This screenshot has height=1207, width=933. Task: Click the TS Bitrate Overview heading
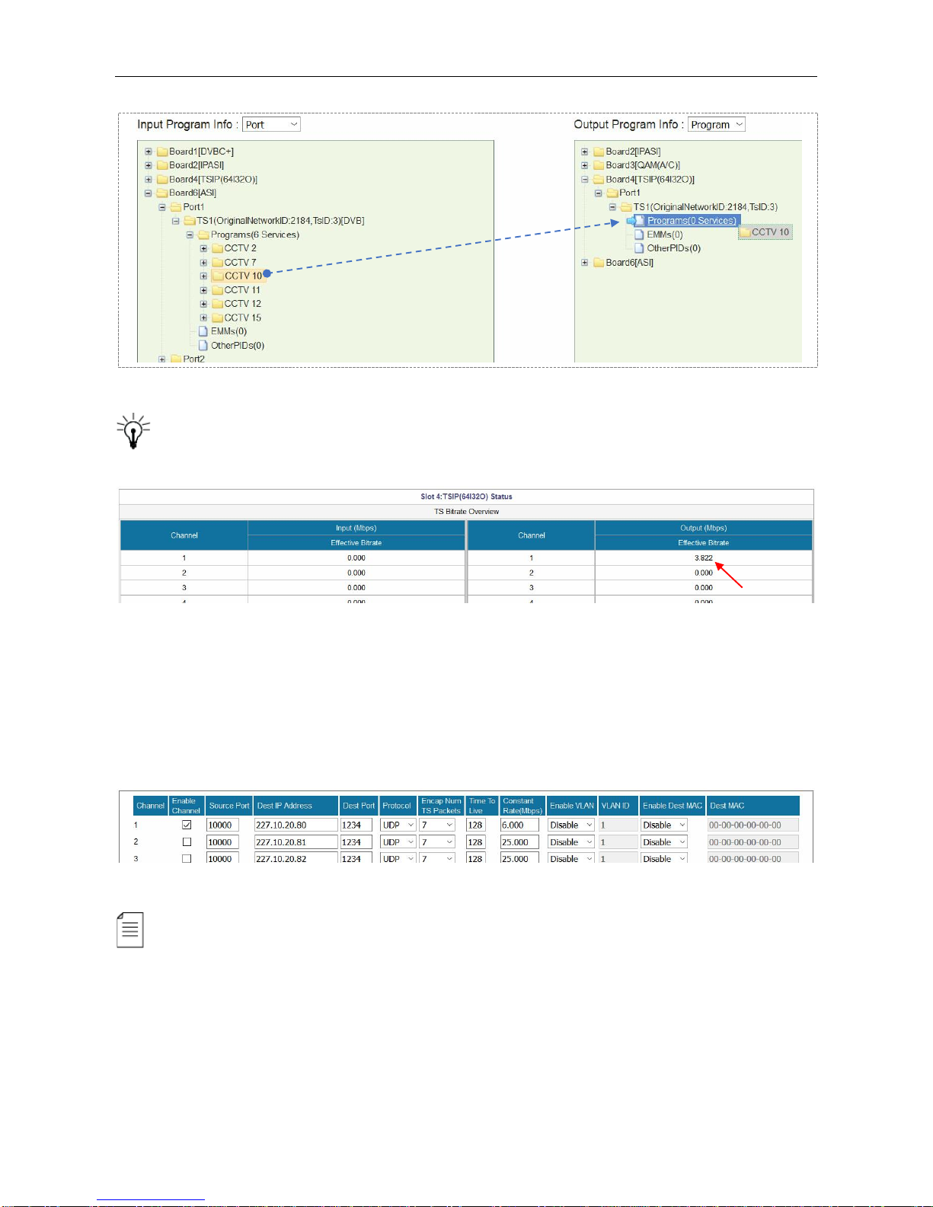point(466,512)
